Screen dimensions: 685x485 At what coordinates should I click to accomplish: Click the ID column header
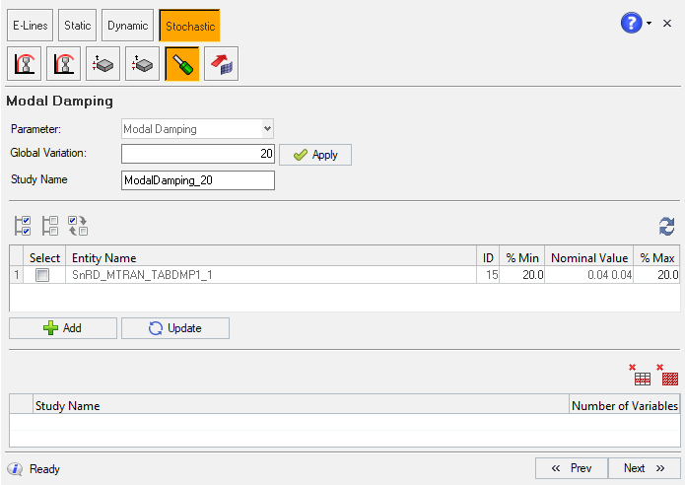click(x=488, y=258)
